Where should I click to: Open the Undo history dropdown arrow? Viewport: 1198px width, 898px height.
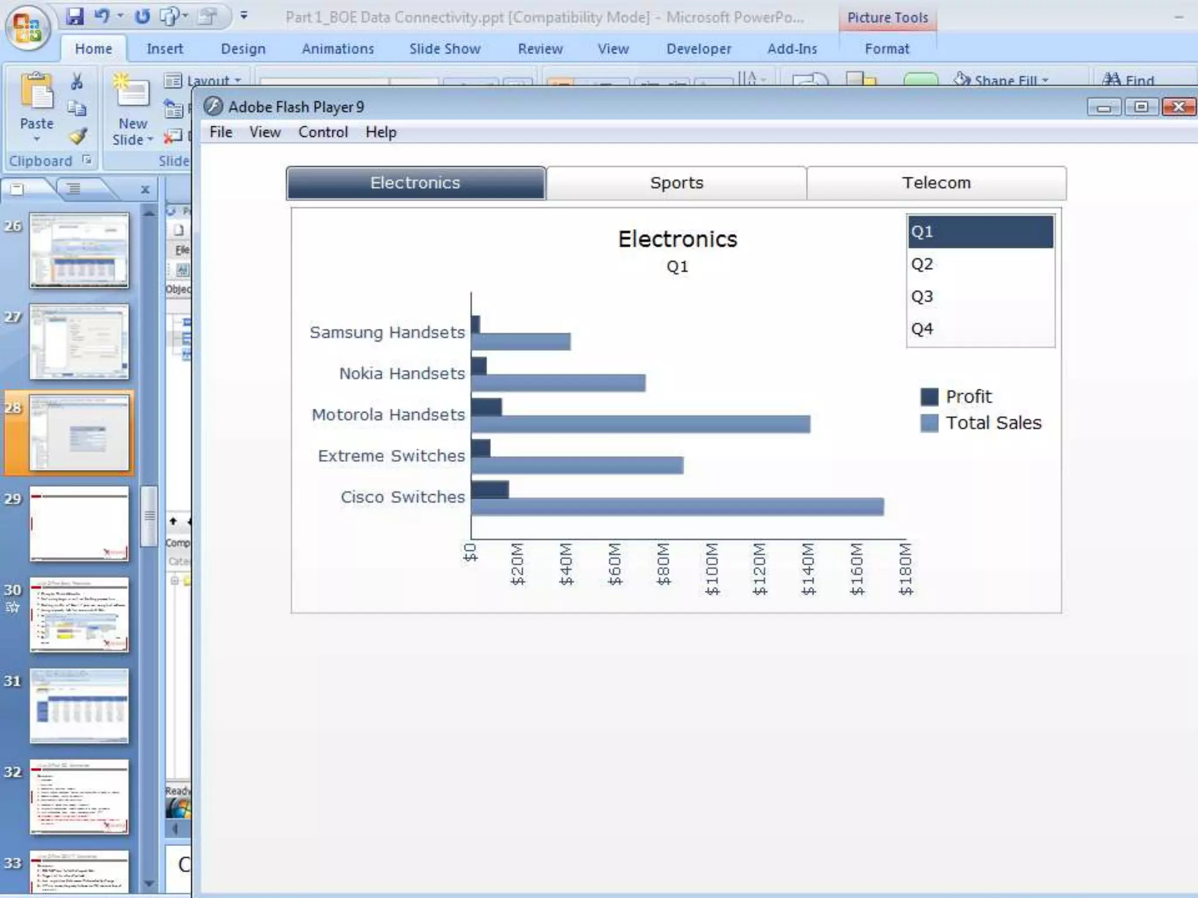(x=121, y=16)
